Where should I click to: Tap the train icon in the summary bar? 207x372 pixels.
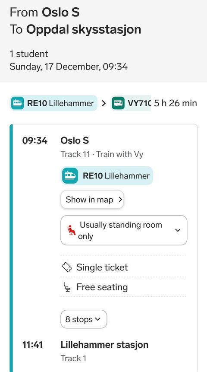click(18, 103)
